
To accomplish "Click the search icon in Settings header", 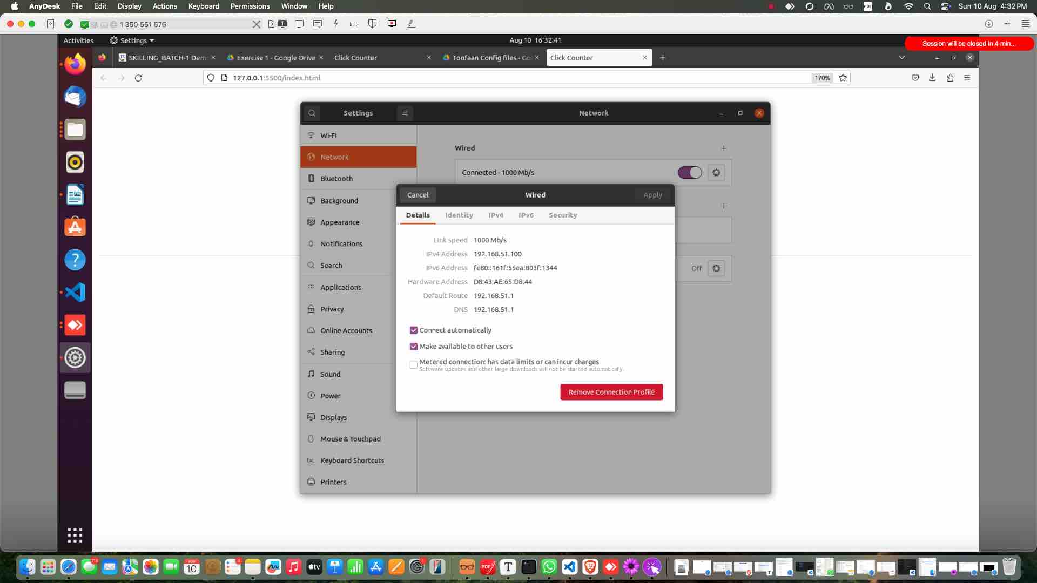I will point(312,113).
